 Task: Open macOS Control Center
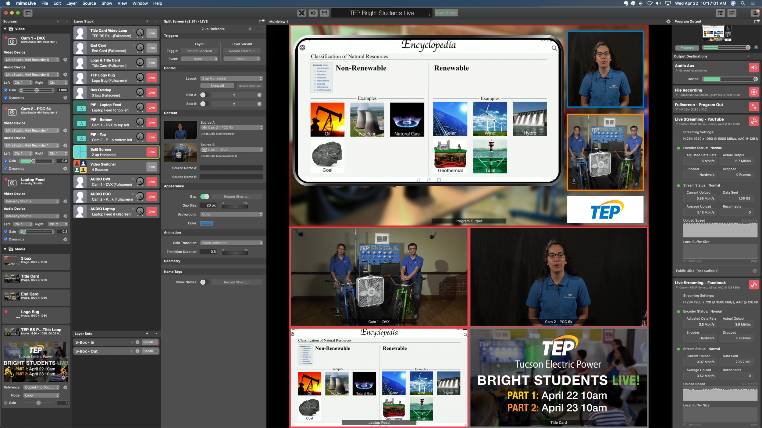[753, 3]
